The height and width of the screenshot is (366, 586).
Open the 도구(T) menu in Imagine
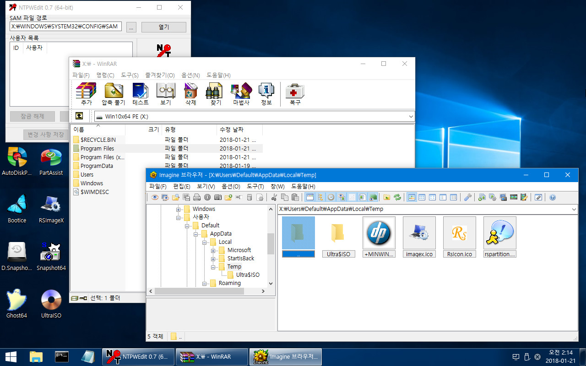[x=255, y=187]
